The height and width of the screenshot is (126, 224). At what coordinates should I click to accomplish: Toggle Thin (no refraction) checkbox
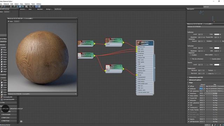(x=190, y=59)
